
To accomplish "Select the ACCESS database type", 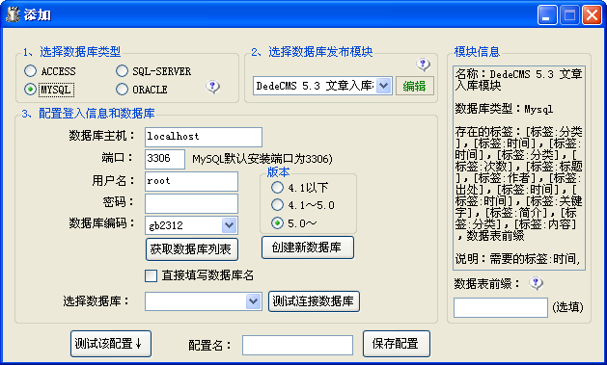I will 31,71.
